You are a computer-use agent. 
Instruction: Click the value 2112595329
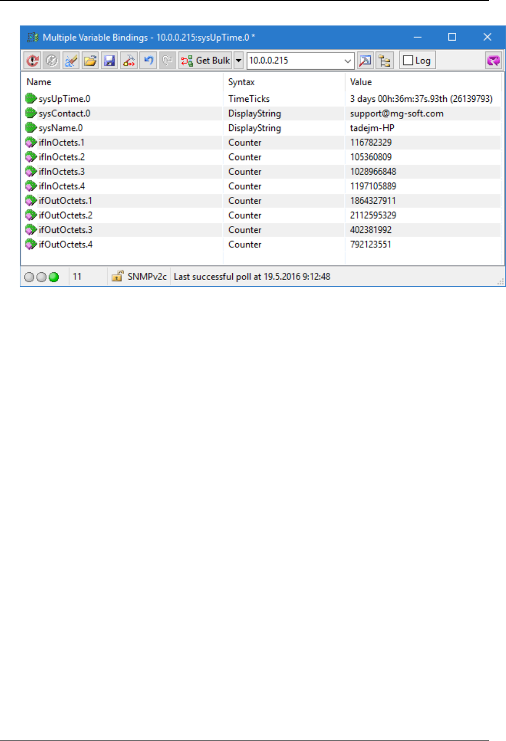[x=373, y=215]
